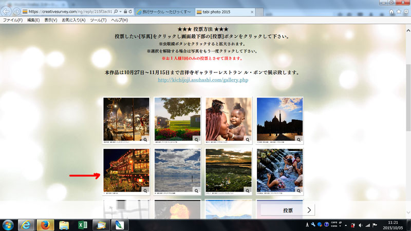Click the security lock icon in address bar

[x=125, y=11]
